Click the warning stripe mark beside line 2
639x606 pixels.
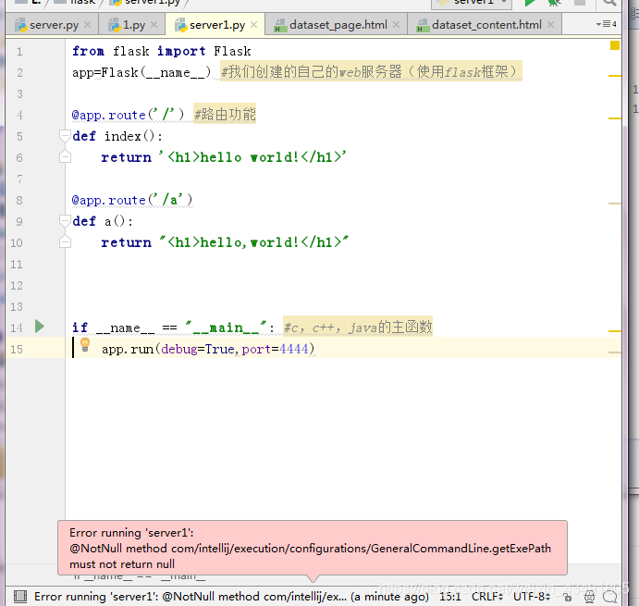pyautogui.click(x=615, y=76)
